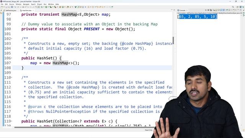
Task: Click the Pin Editor icon in toolbar
Action: (112, 7)
